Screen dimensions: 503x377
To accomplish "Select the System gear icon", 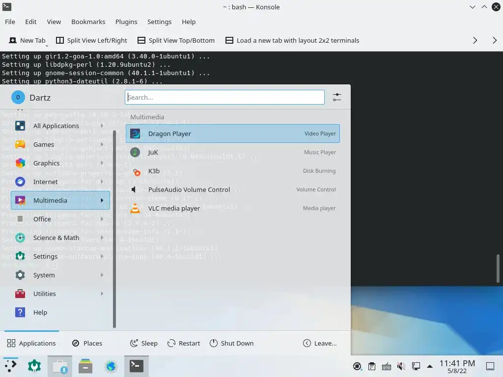I will coord(20,275).
